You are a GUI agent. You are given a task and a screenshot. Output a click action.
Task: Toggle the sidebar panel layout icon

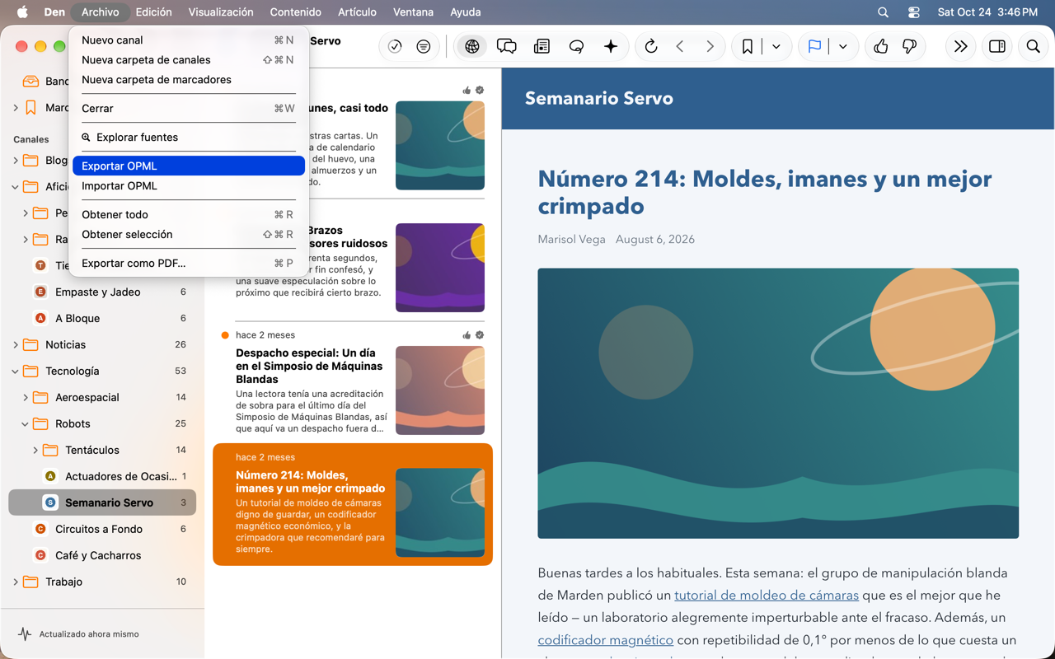coord(997,47)
